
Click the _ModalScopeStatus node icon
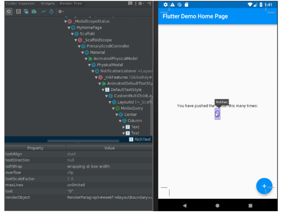[70, 22]
